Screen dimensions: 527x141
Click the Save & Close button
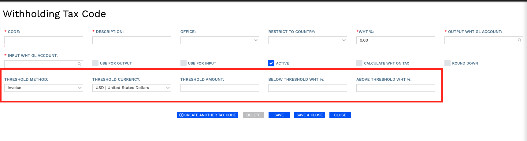[310, 115]
